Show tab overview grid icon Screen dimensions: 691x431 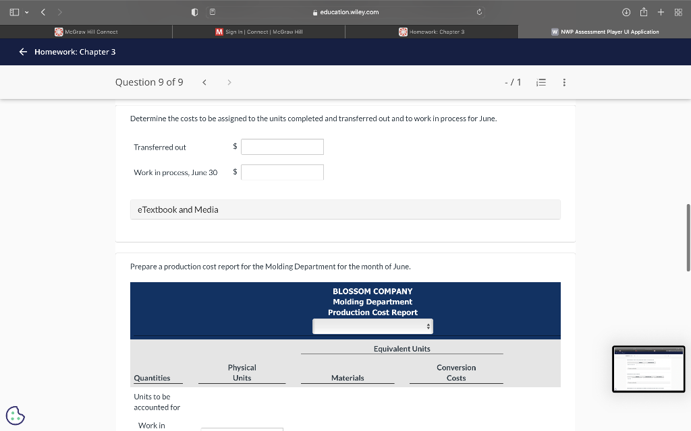click(x=678, y=12)
